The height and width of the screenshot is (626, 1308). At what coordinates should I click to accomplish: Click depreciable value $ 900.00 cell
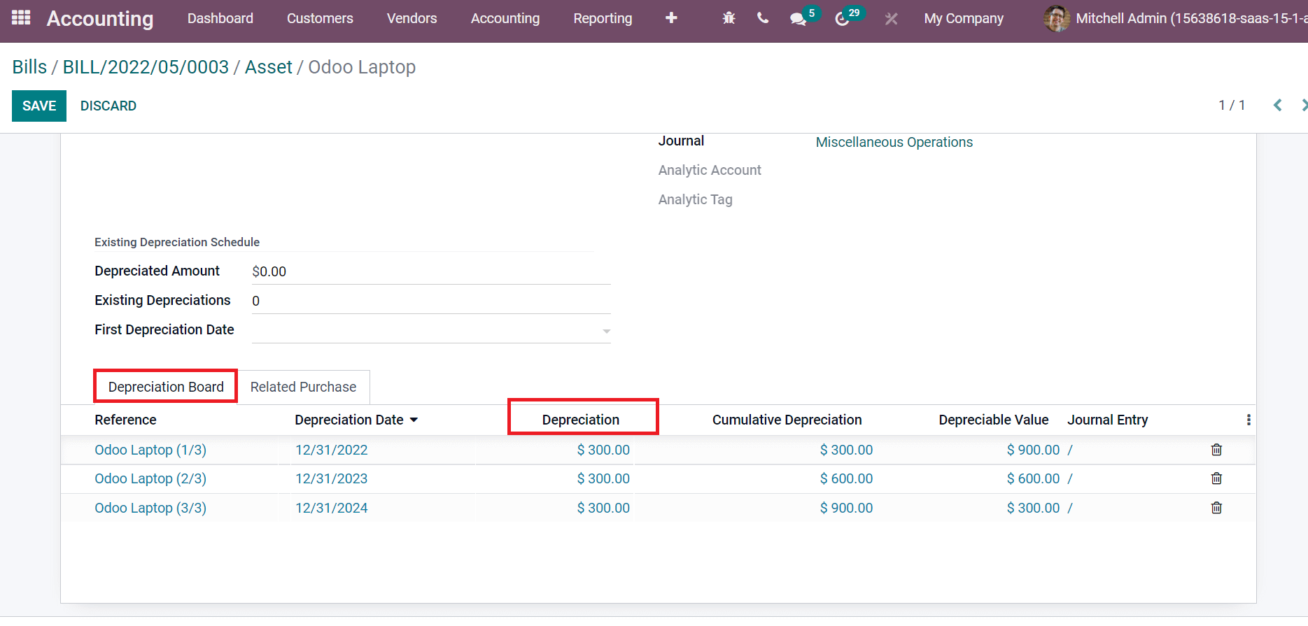point(1033,450)
